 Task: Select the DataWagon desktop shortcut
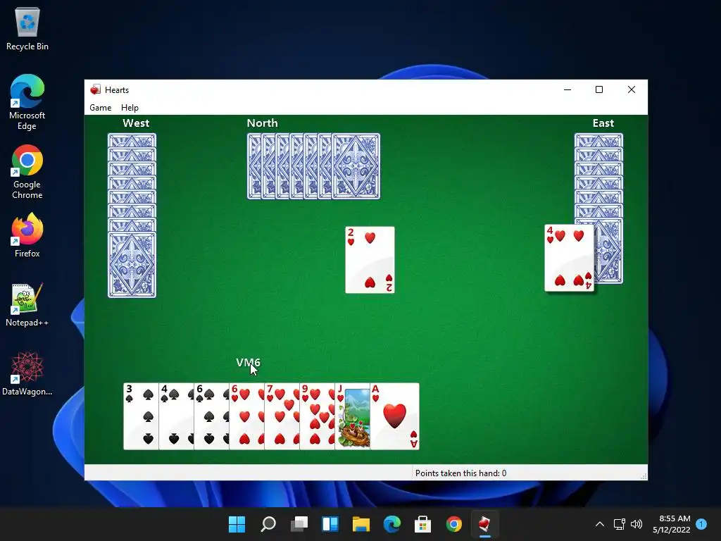point(27,373)
